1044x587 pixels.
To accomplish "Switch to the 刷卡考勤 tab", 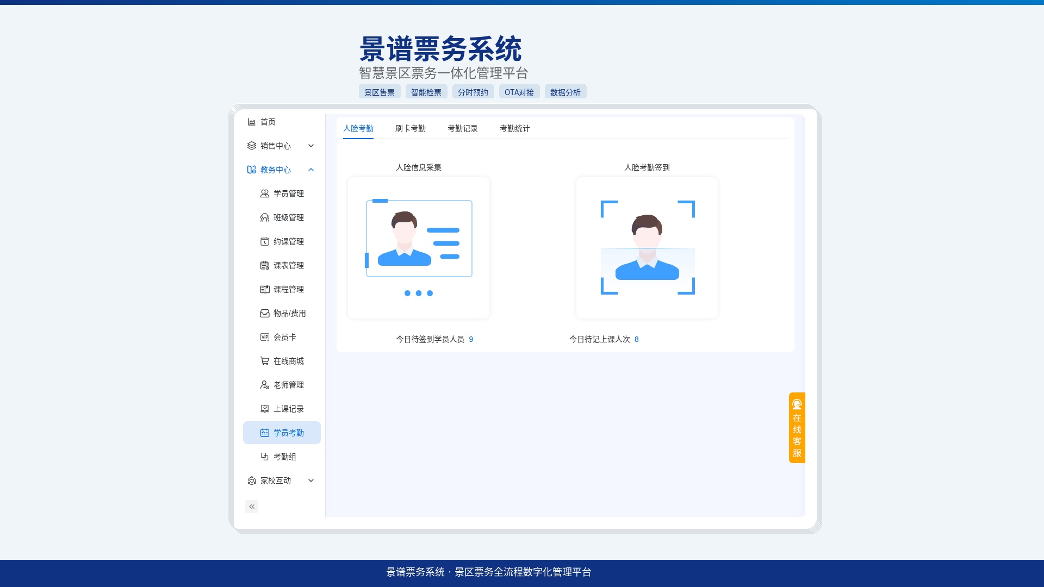I will point(411,128).
